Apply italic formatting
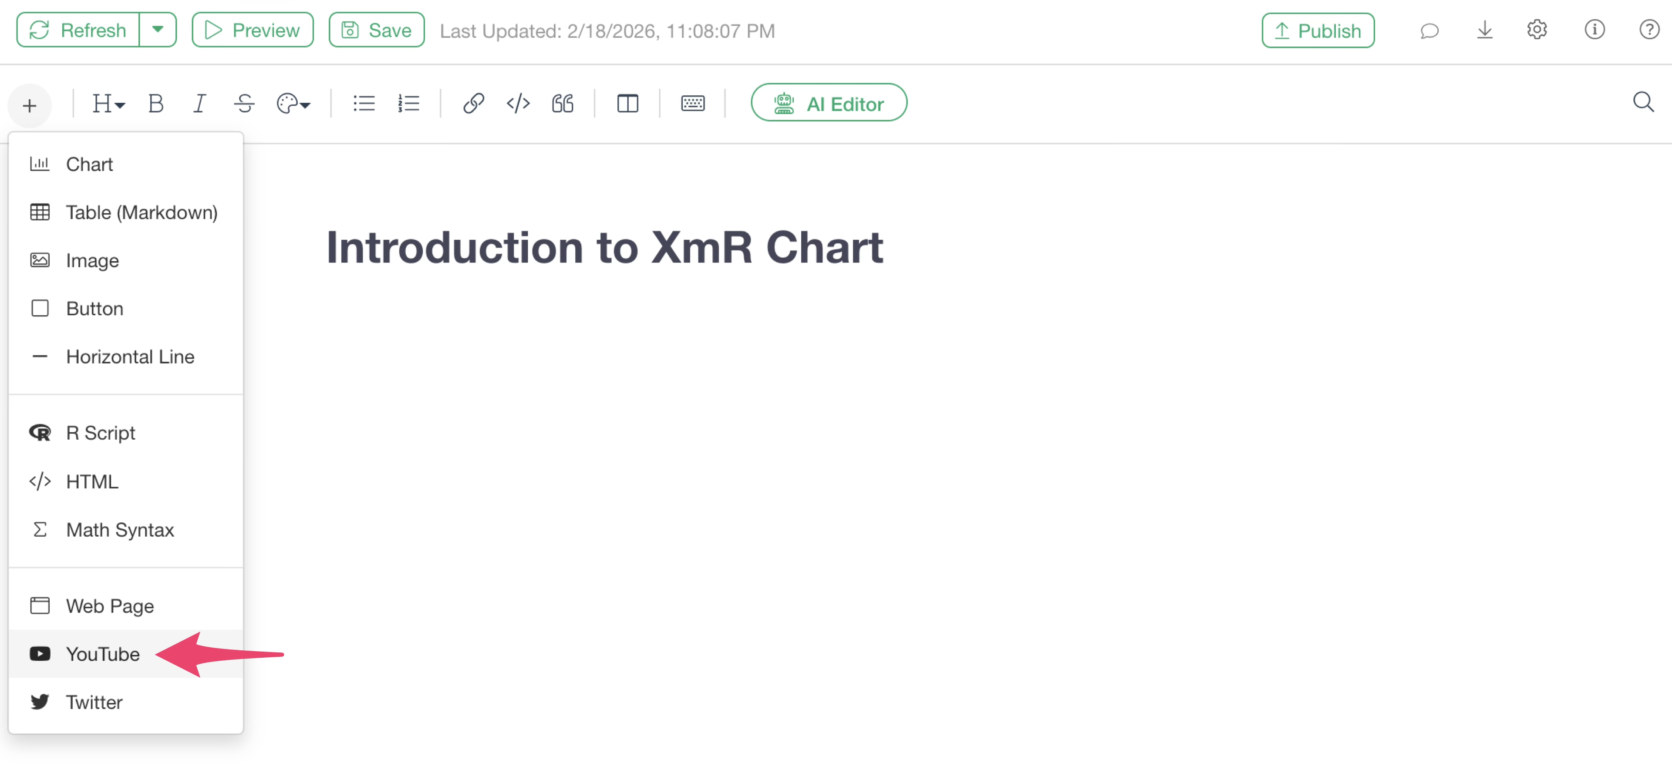 (x=199, y=104)
